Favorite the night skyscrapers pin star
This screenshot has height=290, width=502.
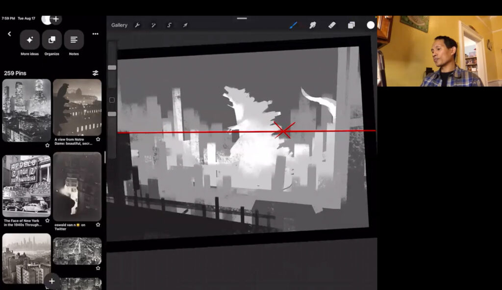point(48,145)
